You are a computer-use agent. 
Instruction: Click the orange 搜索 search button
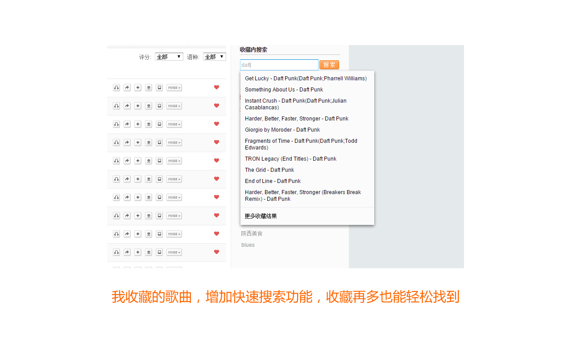[x=329, y=65]
